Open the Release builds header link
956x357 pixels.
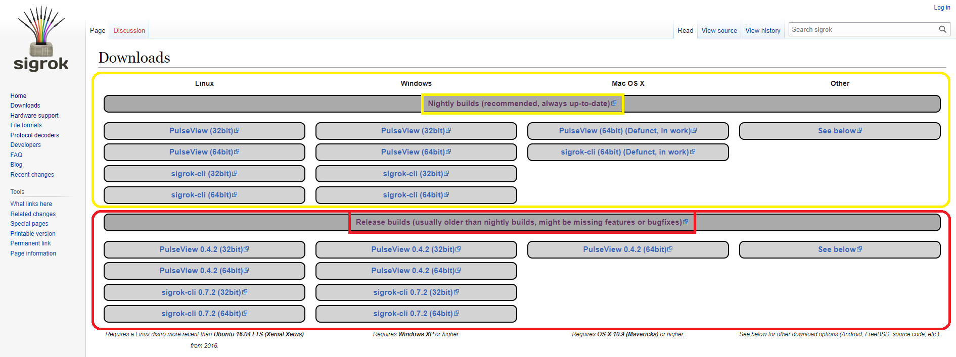pyautogui.click(x=522, y=222)
